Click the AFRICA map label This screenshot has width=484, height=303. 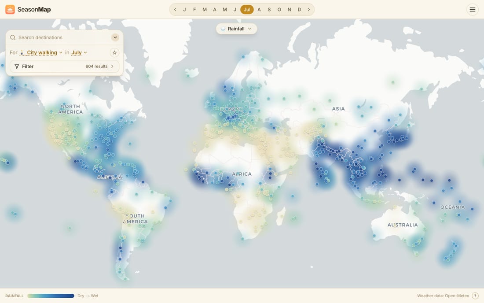242,174
